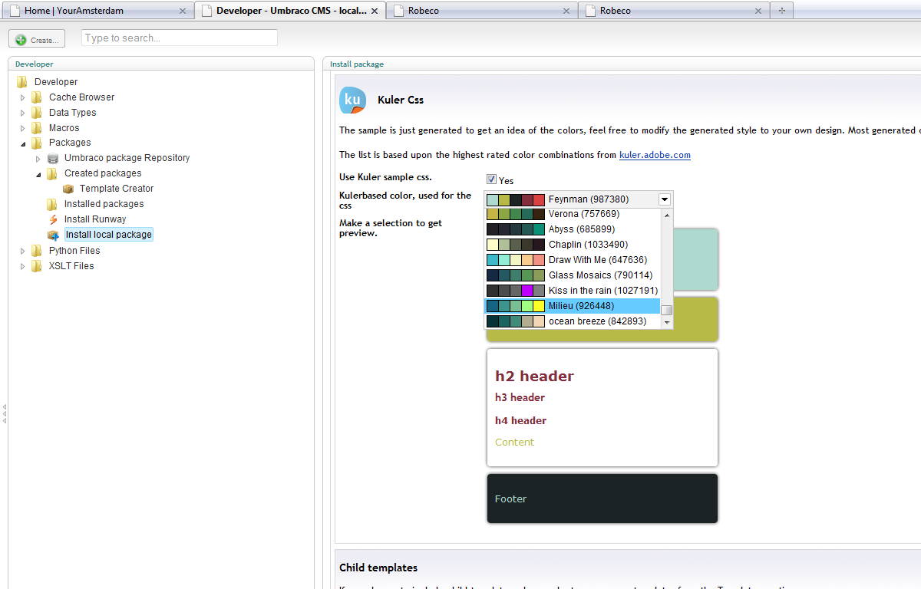Click the green plus icon on Create button
Image resolution: width=921 pixels, height=589 pixels.
(21, 39)
